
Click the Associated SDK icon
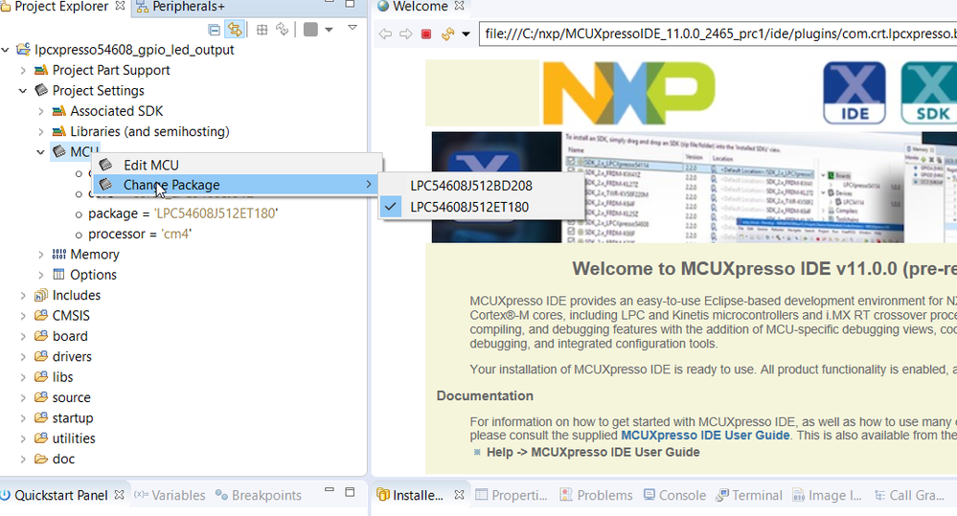pyautogui.click(x=59, y=111)
